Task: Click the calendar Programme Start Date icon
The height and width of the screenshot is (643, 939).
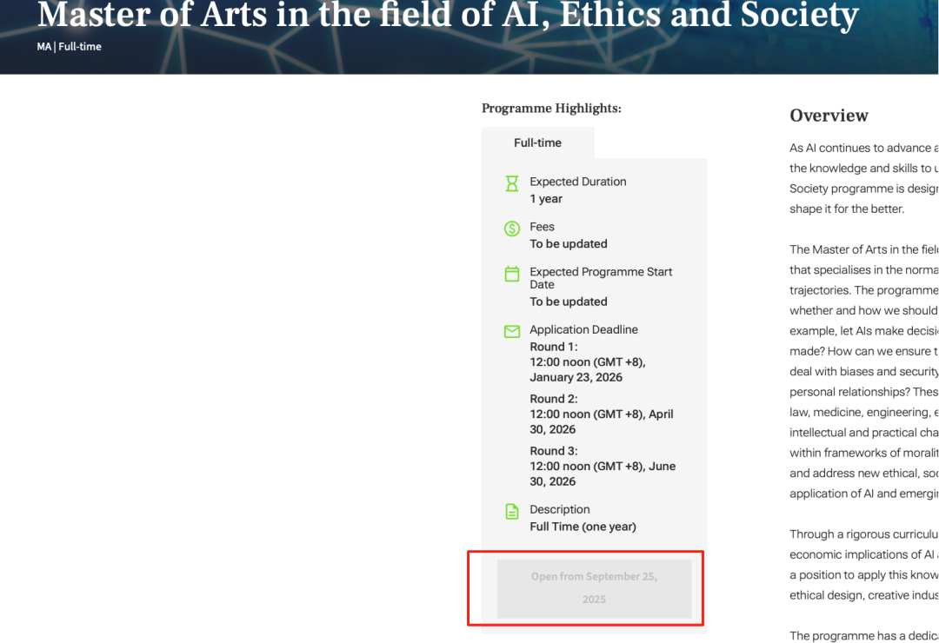Action: pyautogui.click(x=512, y=274)
